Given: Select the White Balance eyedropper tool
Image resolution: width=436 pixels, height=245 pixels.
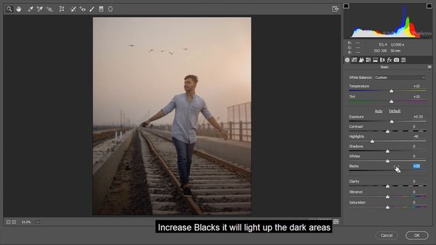Looking at the screenshot, I should [x=30, y=9].
